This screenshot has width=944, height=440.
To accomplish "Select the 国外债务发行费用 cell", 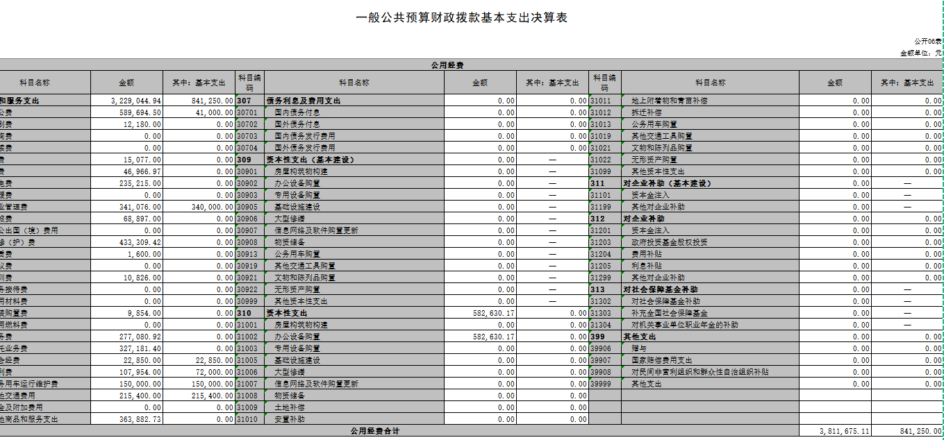I will (x=354, y=148).
